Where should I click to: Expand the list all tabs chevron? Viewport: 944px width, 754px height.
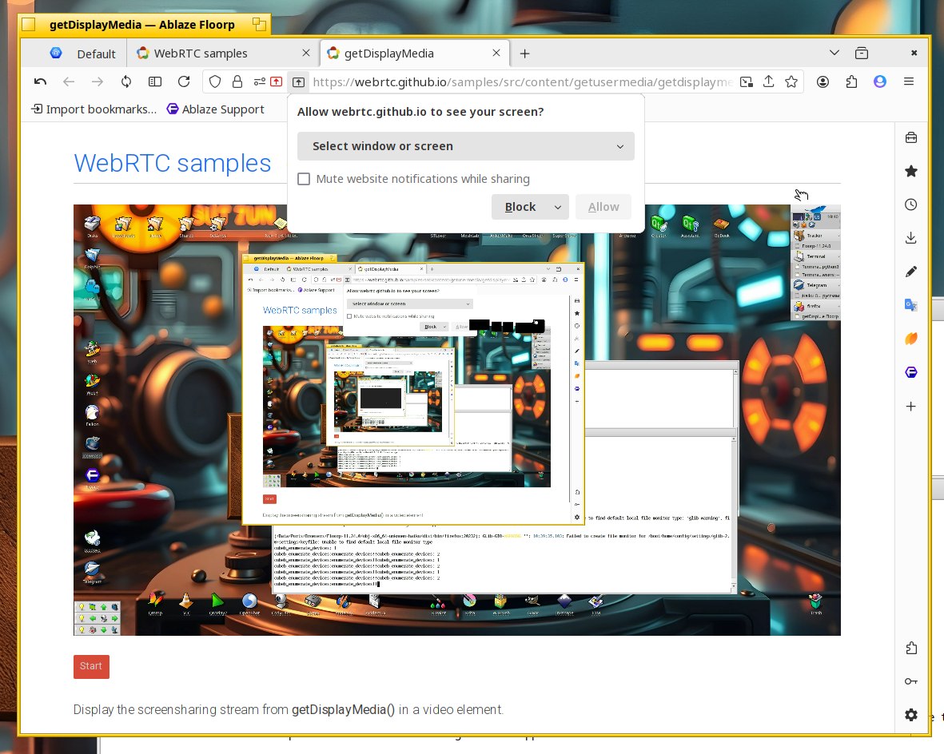(834, 53)
